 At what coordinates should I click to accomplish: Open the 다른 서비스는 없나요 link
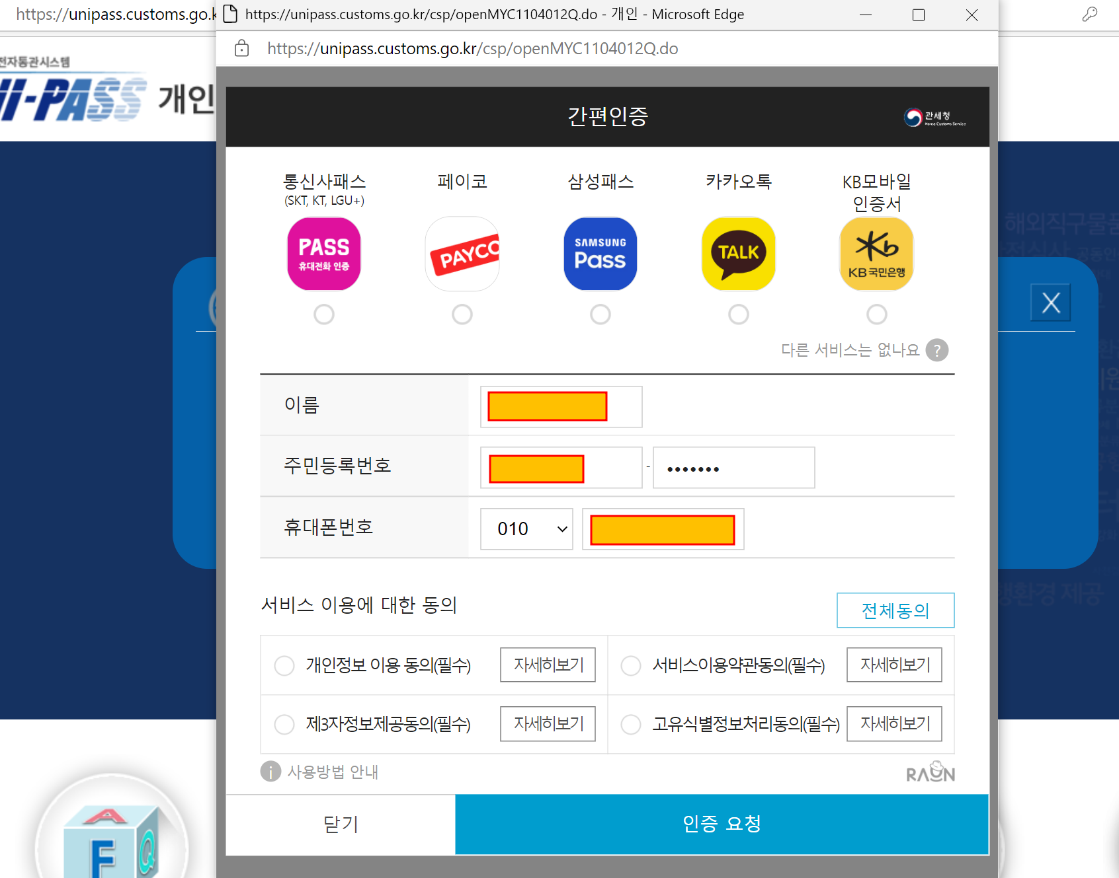coord(850,350)
